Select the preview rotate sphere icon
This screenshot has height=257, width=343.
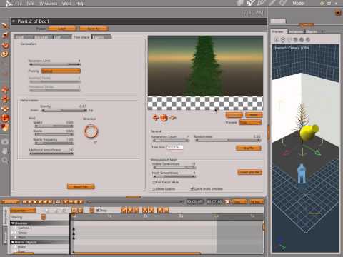pyautogui.click(x=164, y=118)
